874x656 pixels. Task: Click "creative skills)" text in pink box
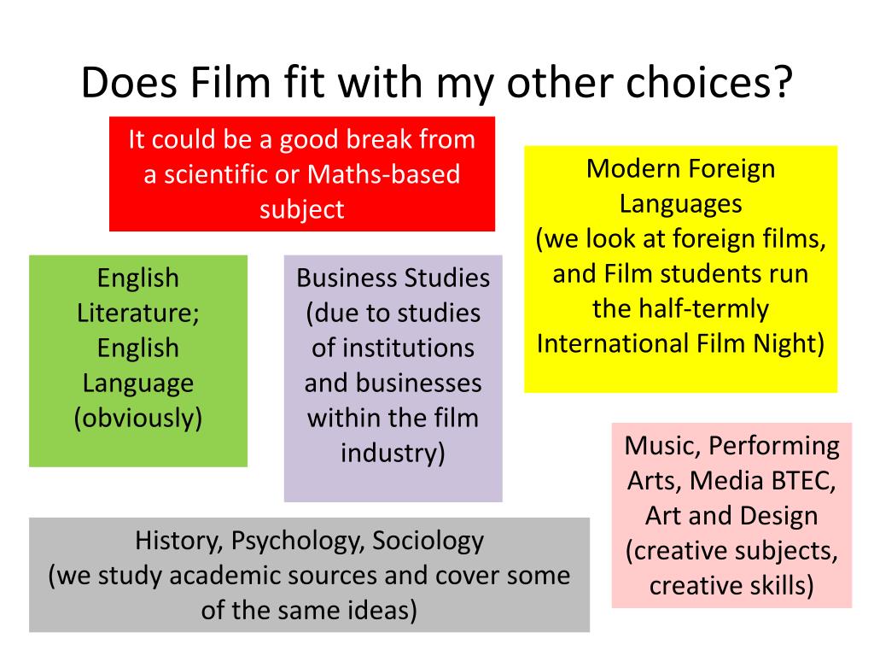[x=731, y=586]
